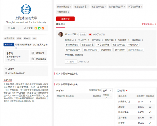Click the 双一流 tag
Screen dimensions: 157x126
pyautogui.click(x=27, y=38)
